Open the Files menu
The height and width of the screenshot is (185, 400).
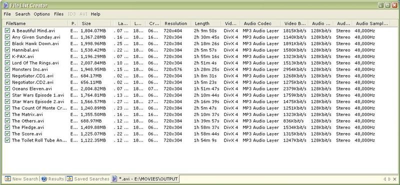58,14
